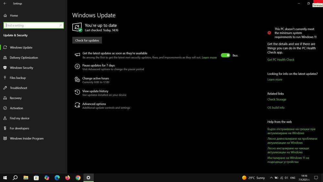
Task: Open Windows Insider Program section
Action: (34, 138)
